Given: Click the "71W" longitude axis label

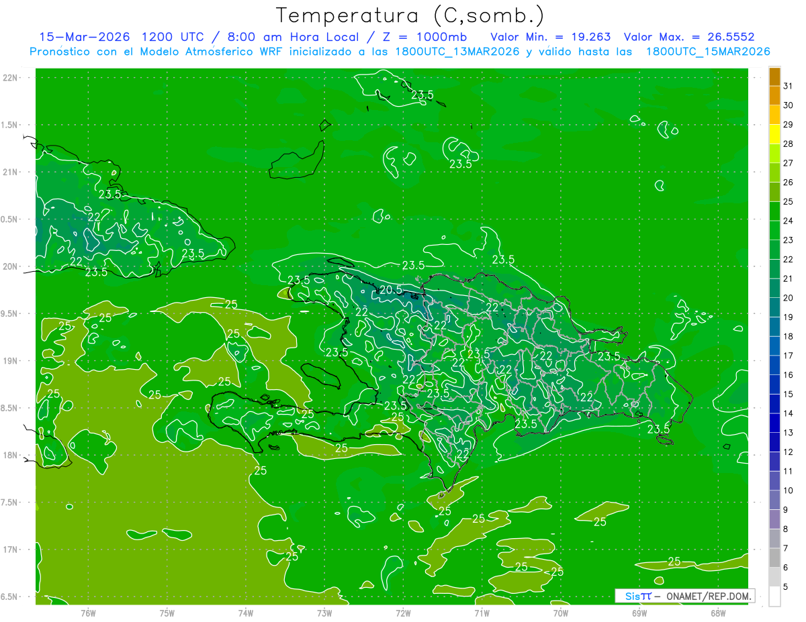Looking at the screenshot, I should point(482,613).
